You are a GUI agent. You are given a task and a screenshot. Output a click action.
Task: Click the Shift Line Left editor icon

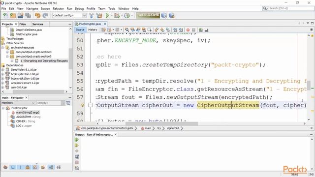pyautogui.click(x=175, y=29)
